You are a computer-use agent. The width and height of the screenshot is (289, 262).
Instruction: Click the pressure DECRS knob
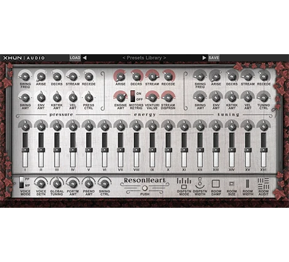[57, 77]
